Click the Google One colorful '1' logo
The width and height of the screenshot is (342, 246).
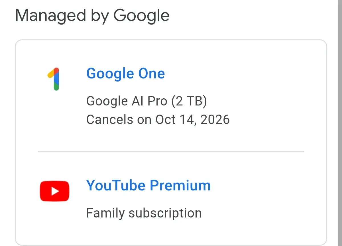click(54, 79)
